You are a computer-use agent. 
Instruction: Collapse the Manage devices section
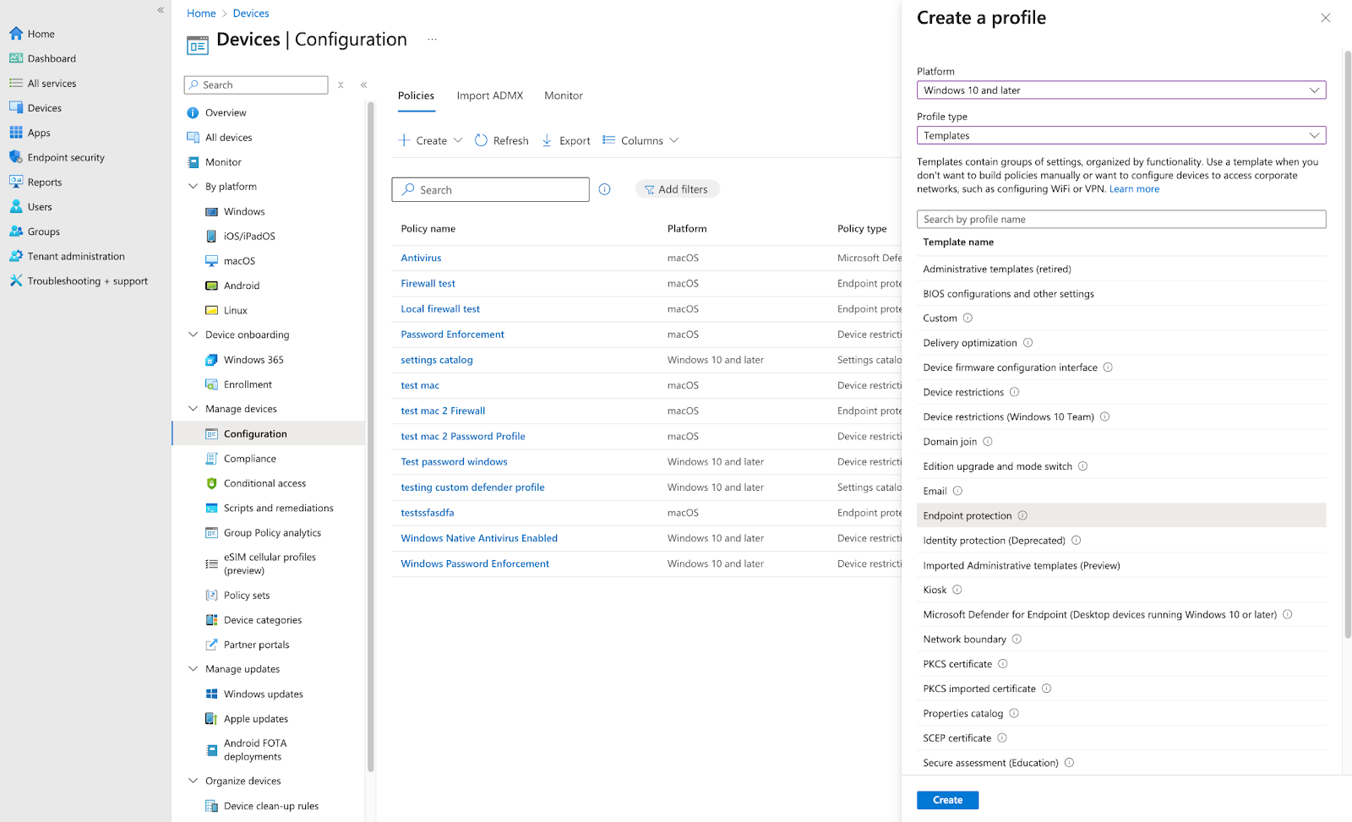pyautogui.click(x=193, y=408)
